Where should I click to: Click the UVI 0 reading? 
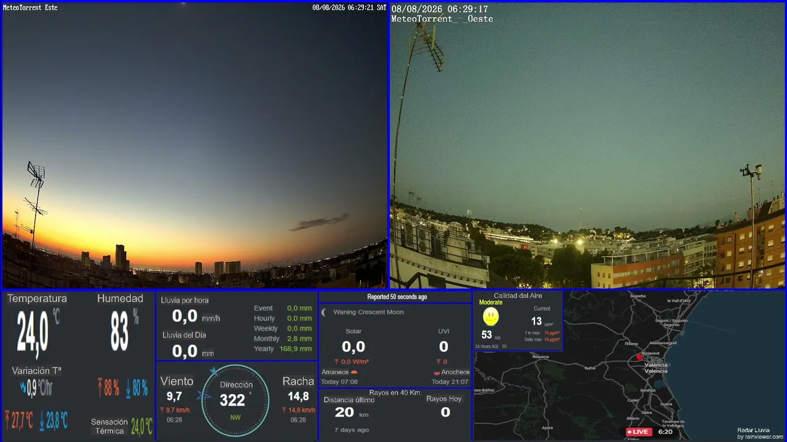(443, 347)
